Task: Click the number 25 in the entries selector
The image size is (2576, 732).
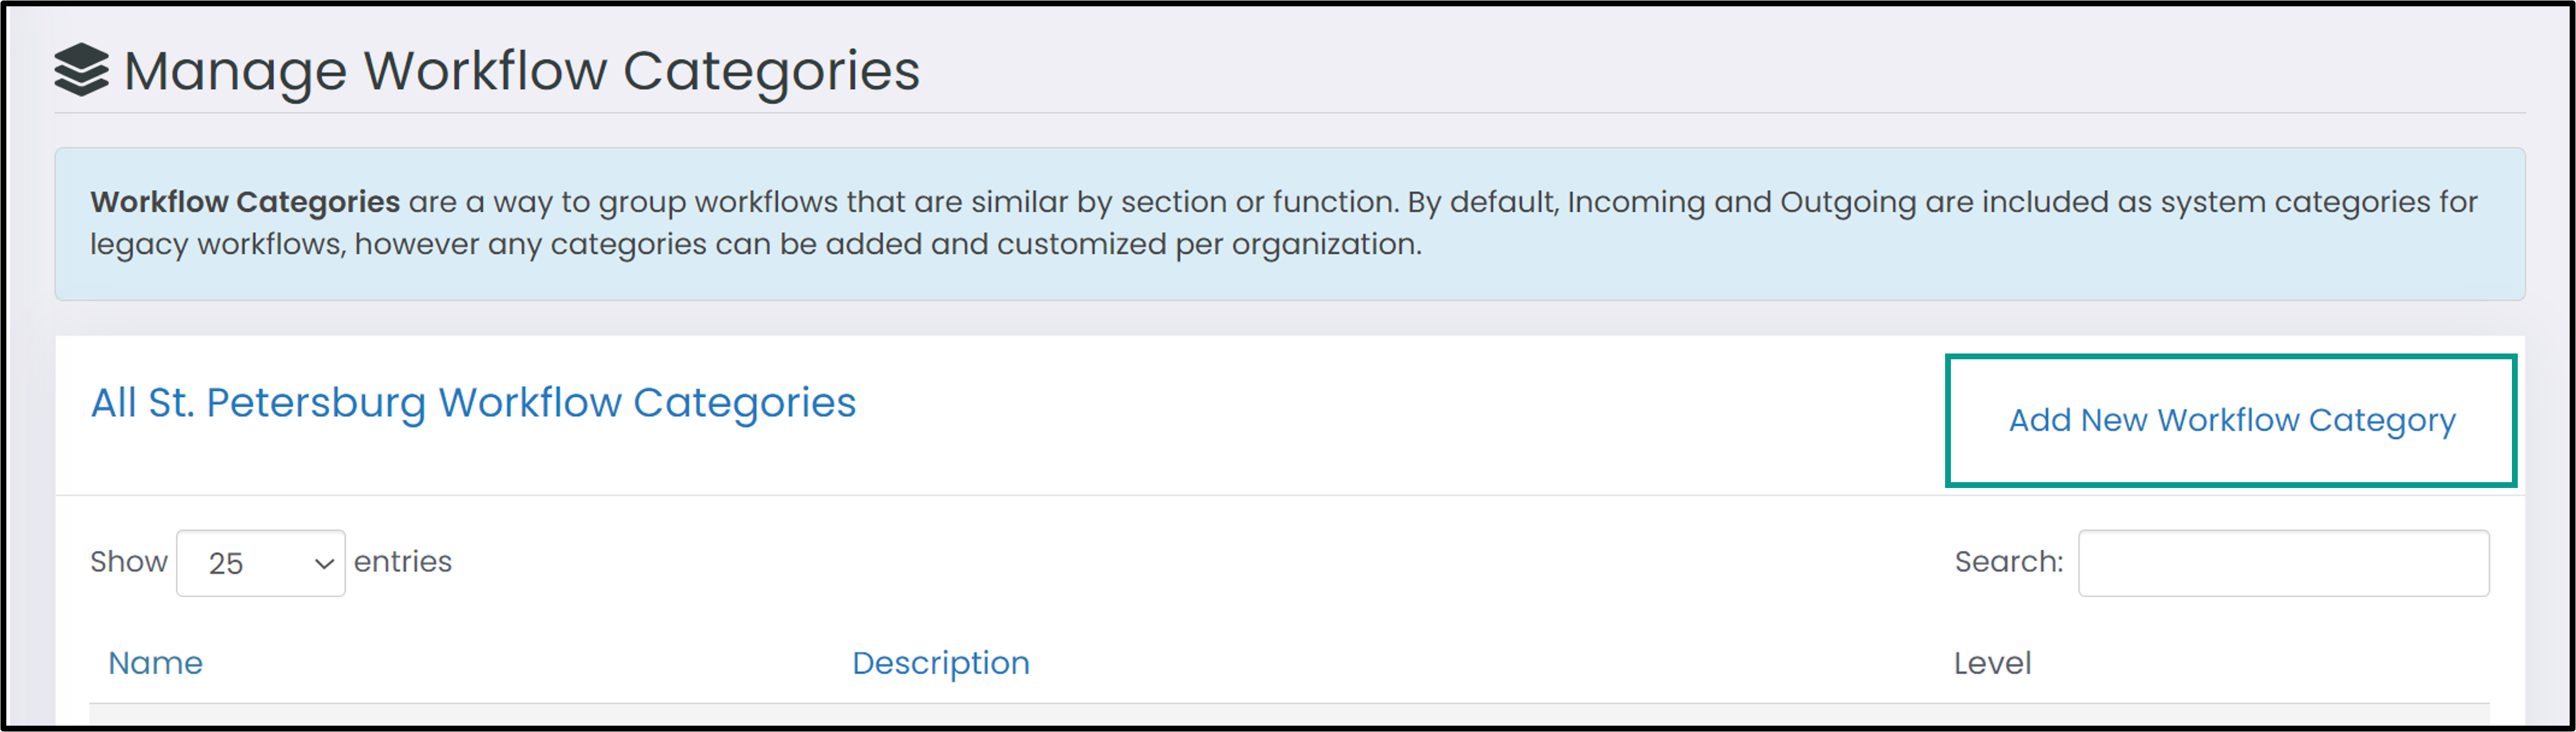Action: click(x=226, y=564)
